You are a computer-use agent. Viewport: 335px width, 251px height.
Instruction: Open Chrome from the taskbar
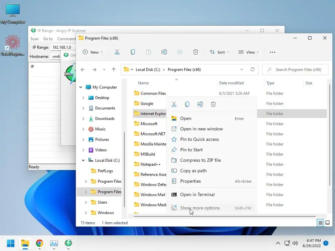(40, 243)
